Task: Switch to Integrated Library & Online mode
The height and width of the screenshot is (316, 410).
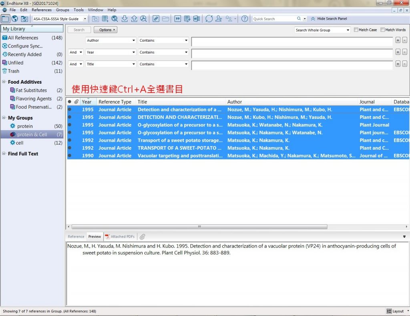Action: [24, 18]
